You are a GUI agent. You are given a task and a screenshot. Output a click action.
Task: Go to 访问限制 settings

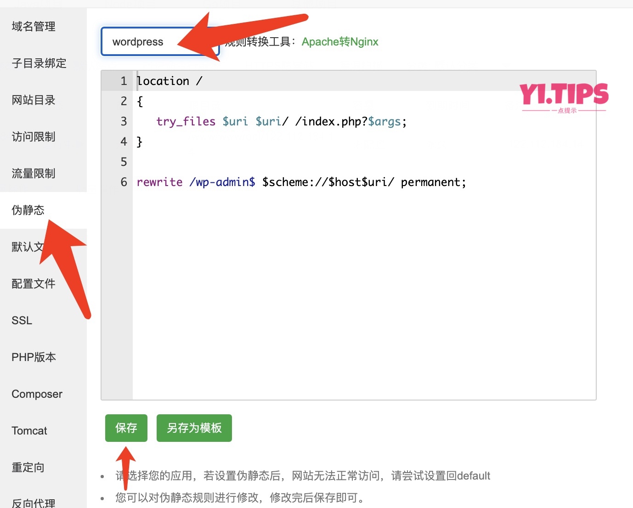tap(33, 136)
